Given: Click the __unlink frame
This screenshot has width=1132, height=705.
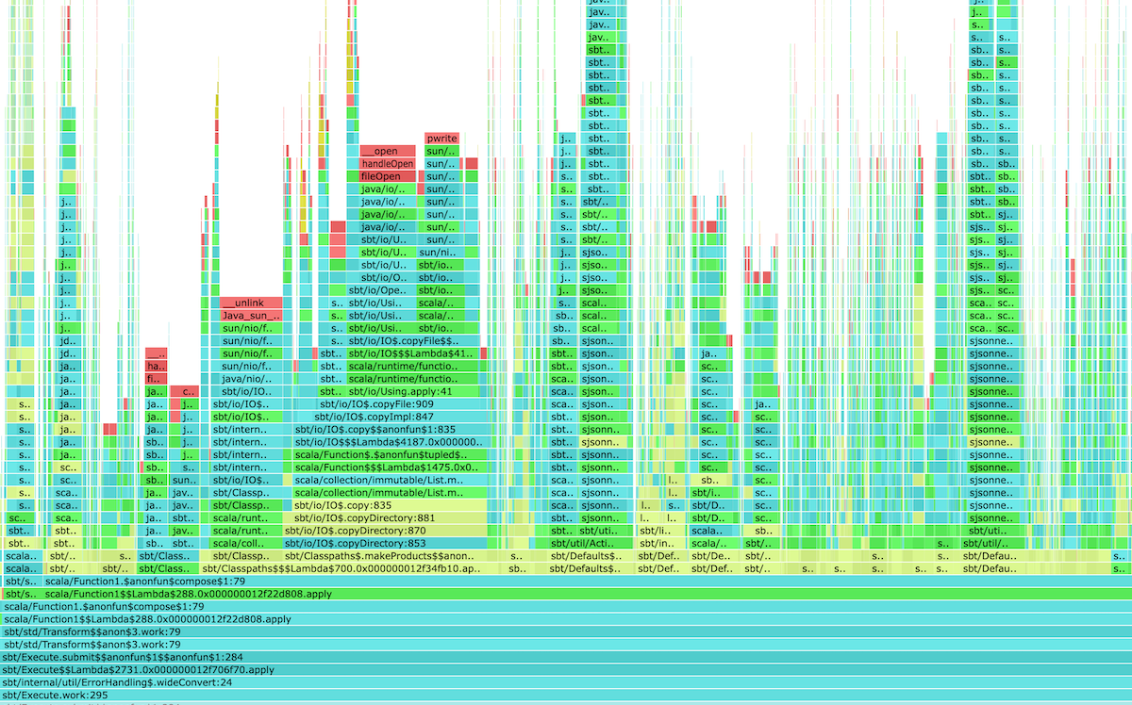Looking at the screenshot, I should 250,303.
